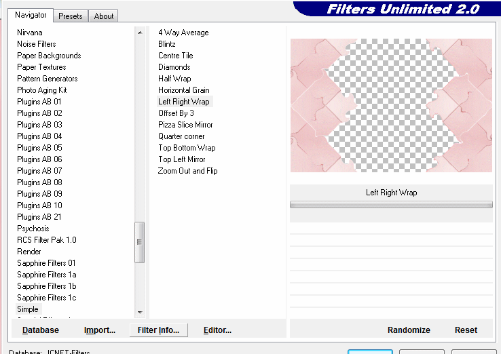Choose the 4 Way Average filter
The image size is (501, 354).
pyautogui.click(x=183, y=33)
